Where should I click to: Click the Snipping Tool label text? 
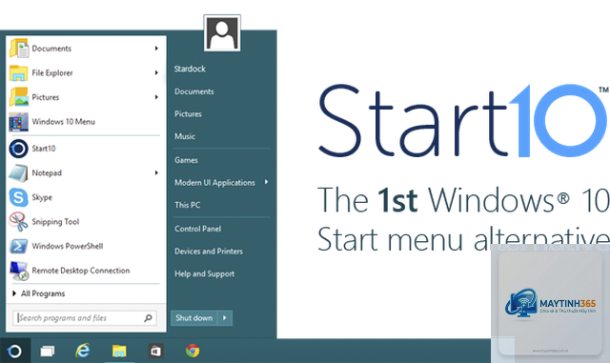click(x=55, y=222)
